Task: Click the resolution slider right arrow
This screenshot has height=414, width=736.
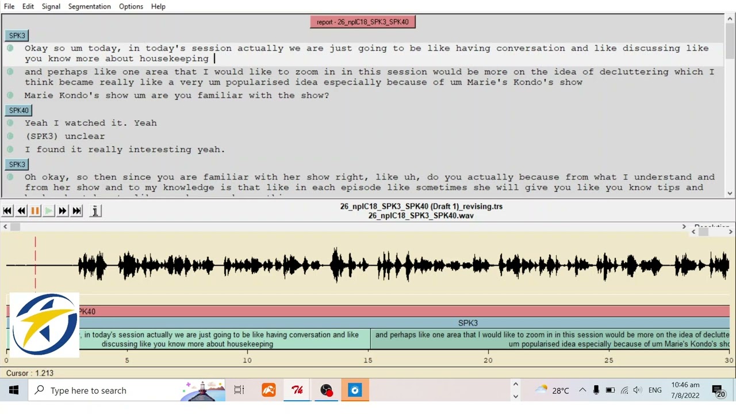Action: [731, 232]
